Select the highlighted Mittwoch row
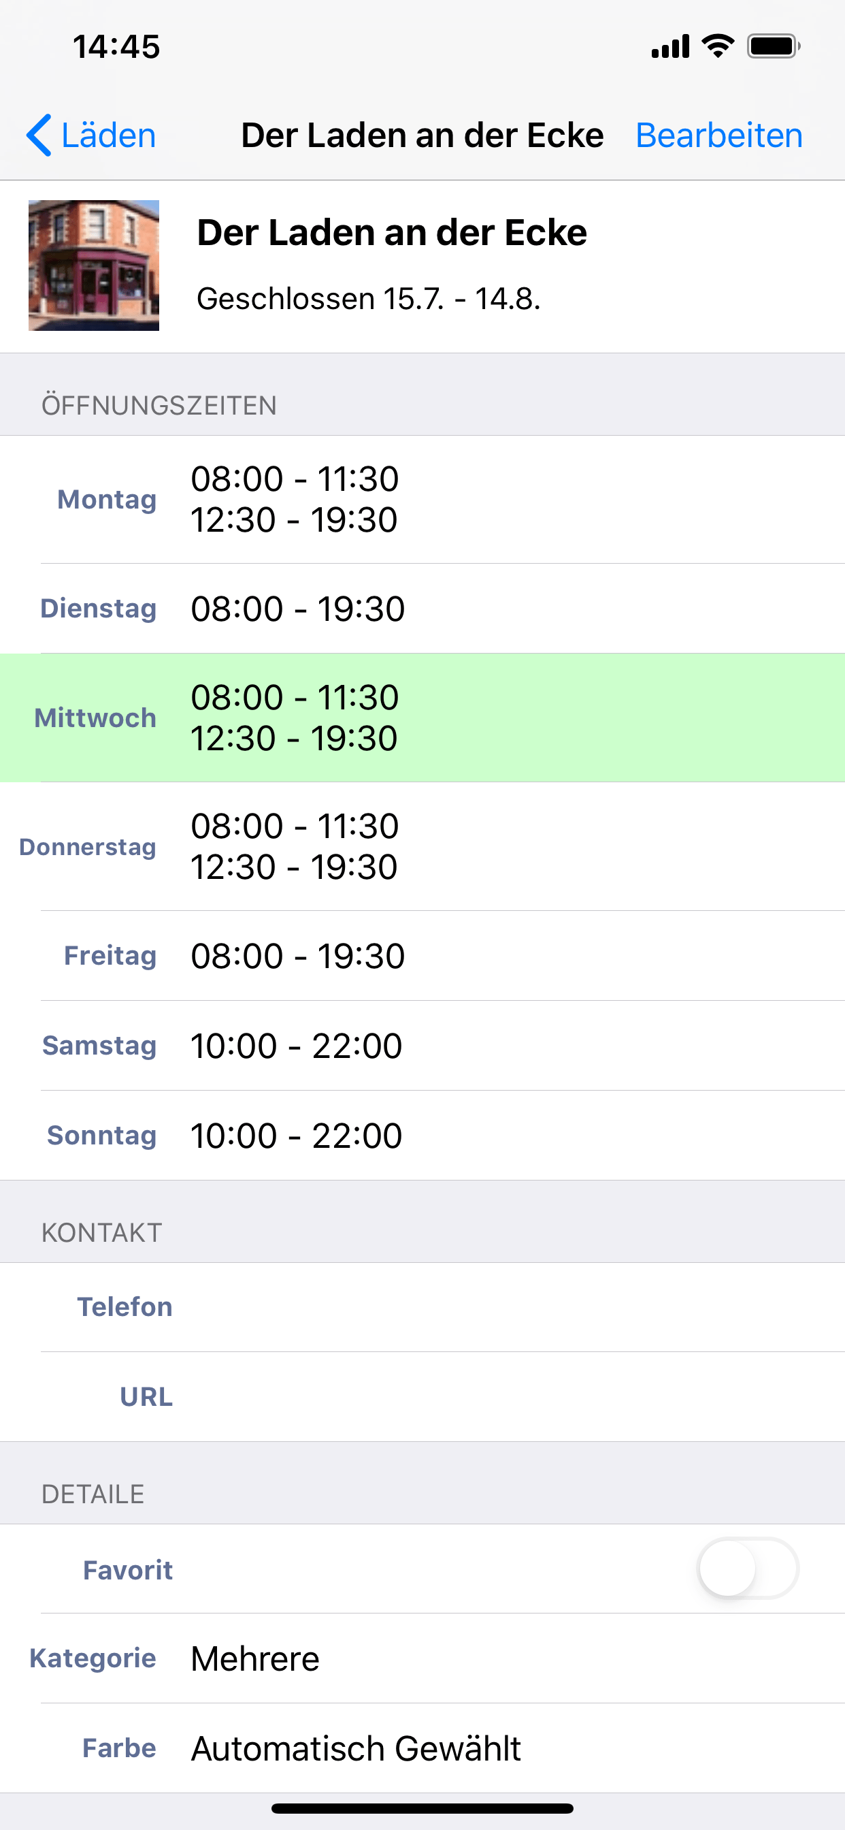 coord(422,718)
